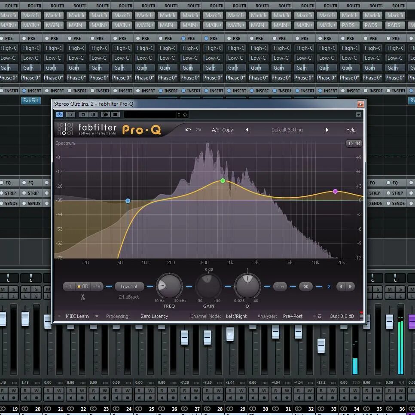Toggle the plugin bypass power icon

59,114
